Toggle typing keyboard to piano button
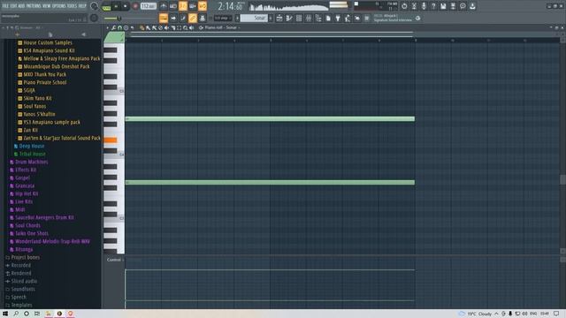The width and height of the screenshot is (566, 318). 164,18
